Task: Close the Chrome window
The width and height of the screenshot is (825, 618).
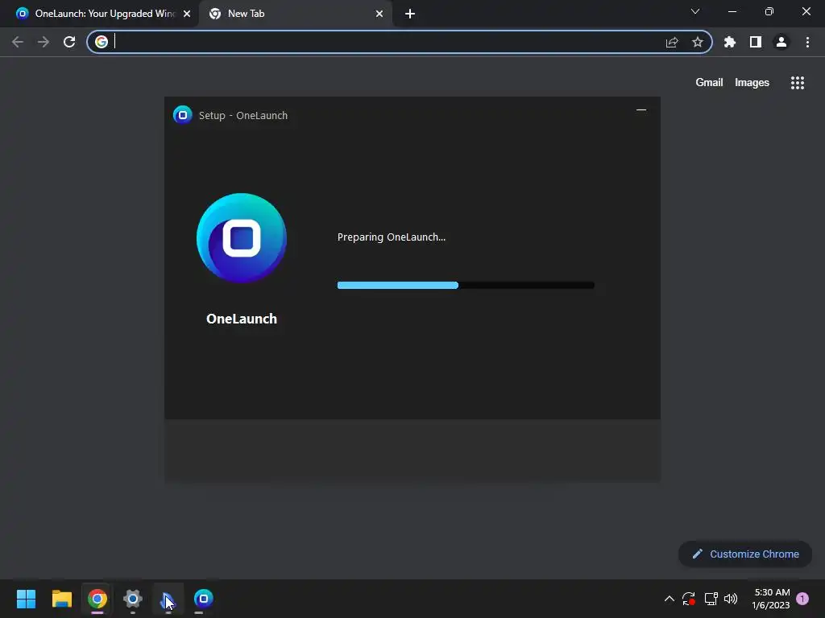Action: click(x=806, y=11)
